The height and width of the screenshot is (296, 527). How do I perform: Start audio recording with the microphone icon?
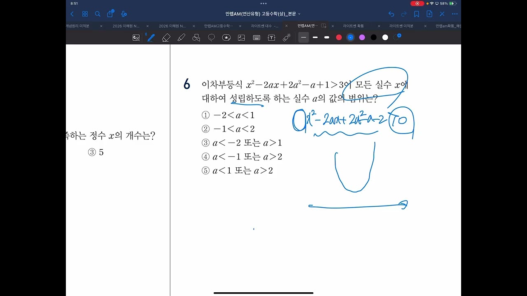pos(124,14)
